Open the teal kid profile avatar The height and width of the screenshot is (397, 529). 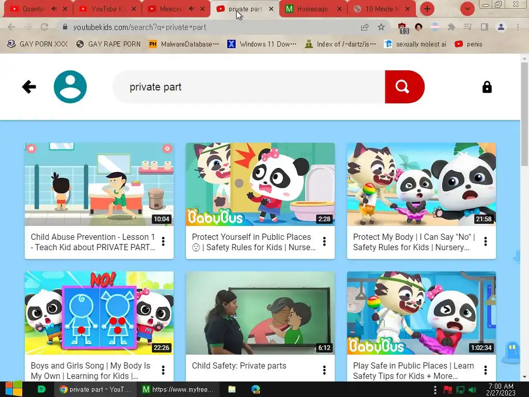click(70, 87)
